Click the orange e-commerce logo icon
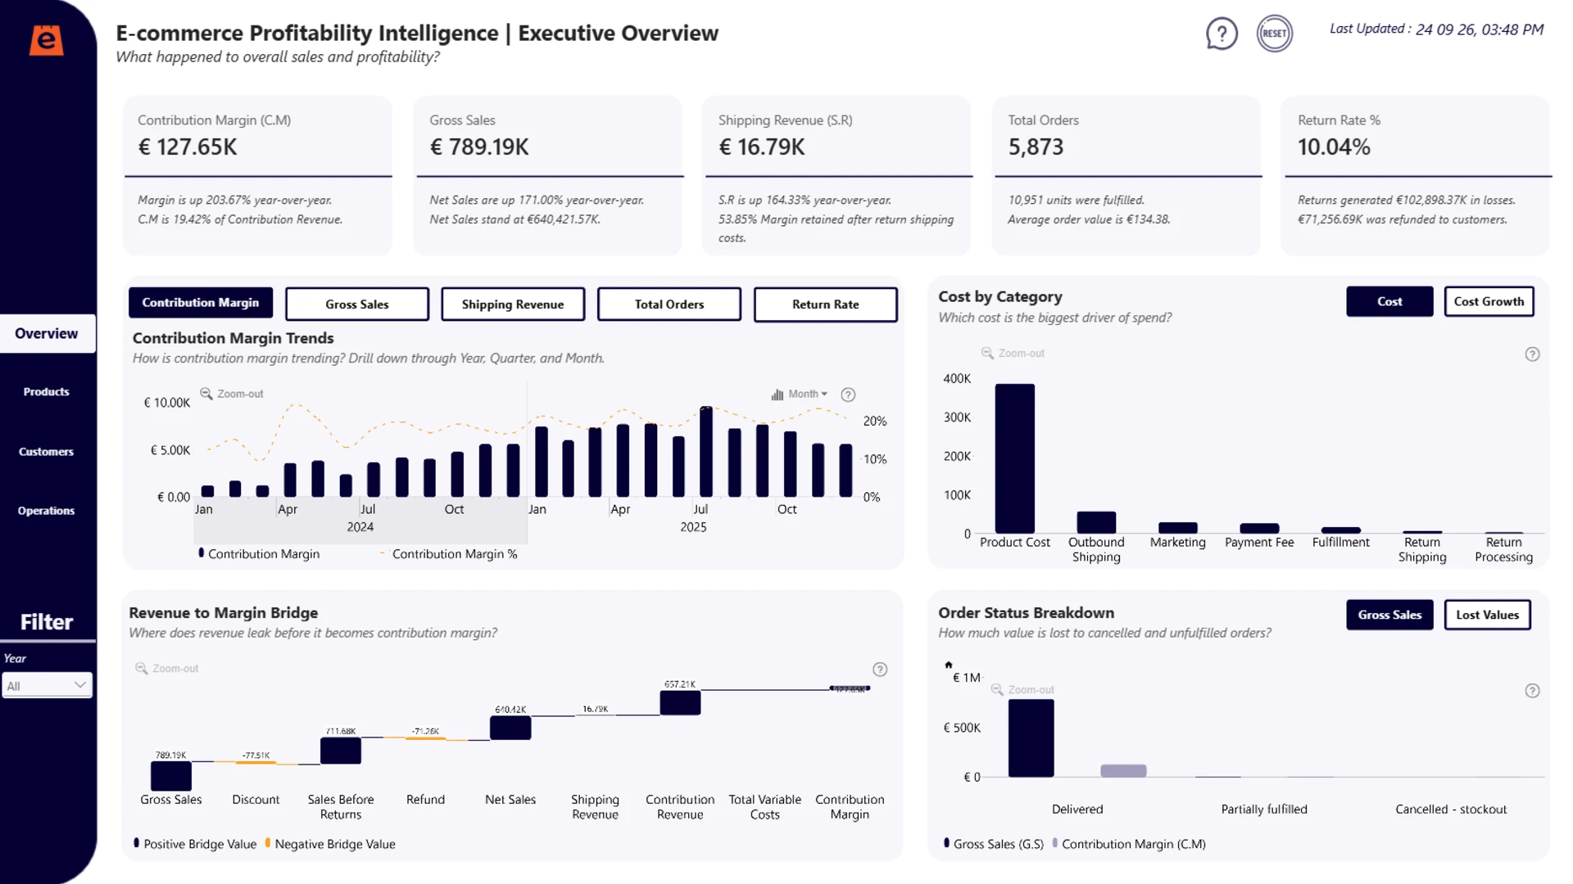This screenshot has height=884, width=1573. pos(47,40)
